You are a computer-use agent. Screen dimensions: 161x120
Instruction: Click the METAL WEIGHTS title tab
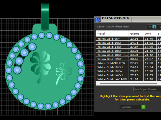click(x=115, y=18)
